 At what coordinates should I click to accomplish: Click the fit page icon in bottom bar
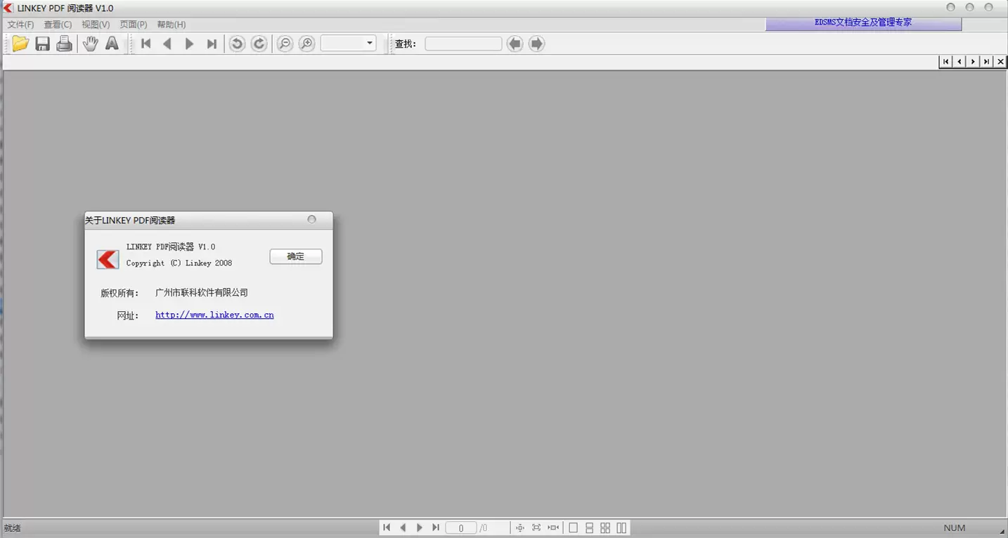pyautogui.click(x=536, y=527)
